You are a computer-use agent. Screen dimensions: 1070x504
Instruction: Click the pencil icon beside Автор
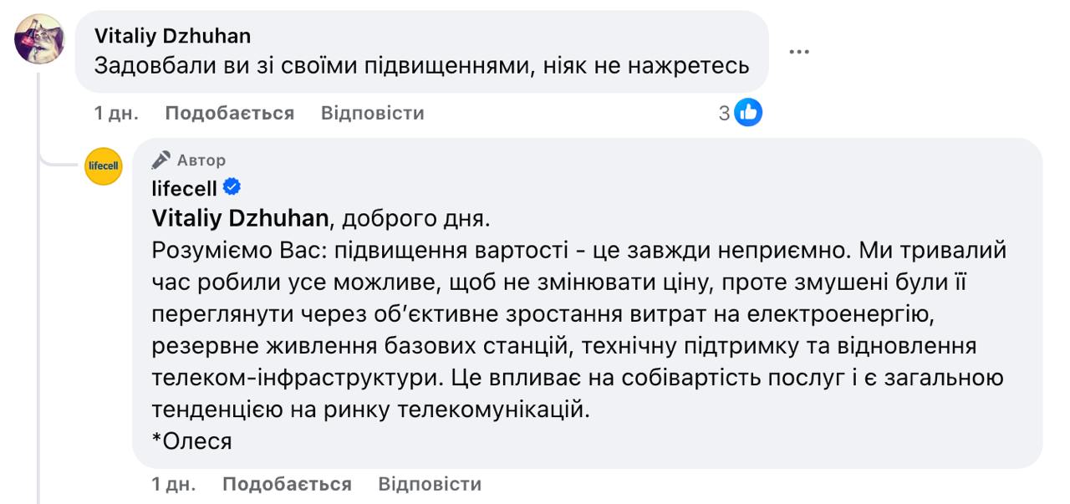click(x=162, y=160)
